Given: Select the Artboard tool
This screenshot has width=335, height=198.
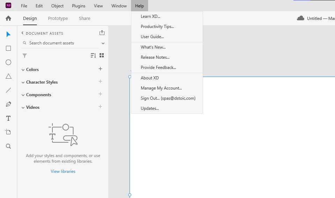Looking at the screenshot, I should (x=8, y=132).
